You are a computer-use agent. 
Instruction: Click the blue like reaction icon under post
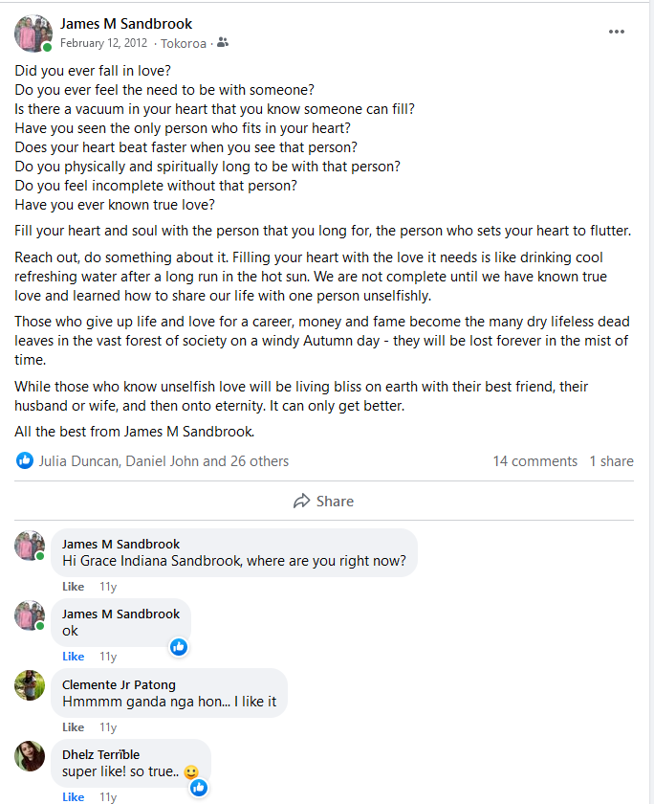click(x=25, y=460)
